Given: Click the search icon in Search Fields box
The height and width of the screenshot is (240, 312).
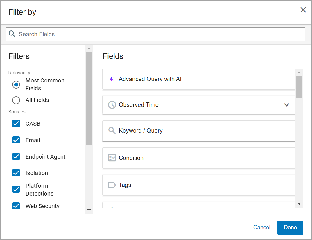Looking at the screenshot, I should tap(12, 34).
